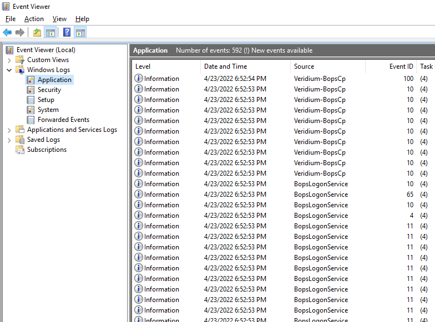Expand Applications and Services Logs

click(x=9, y=130)
